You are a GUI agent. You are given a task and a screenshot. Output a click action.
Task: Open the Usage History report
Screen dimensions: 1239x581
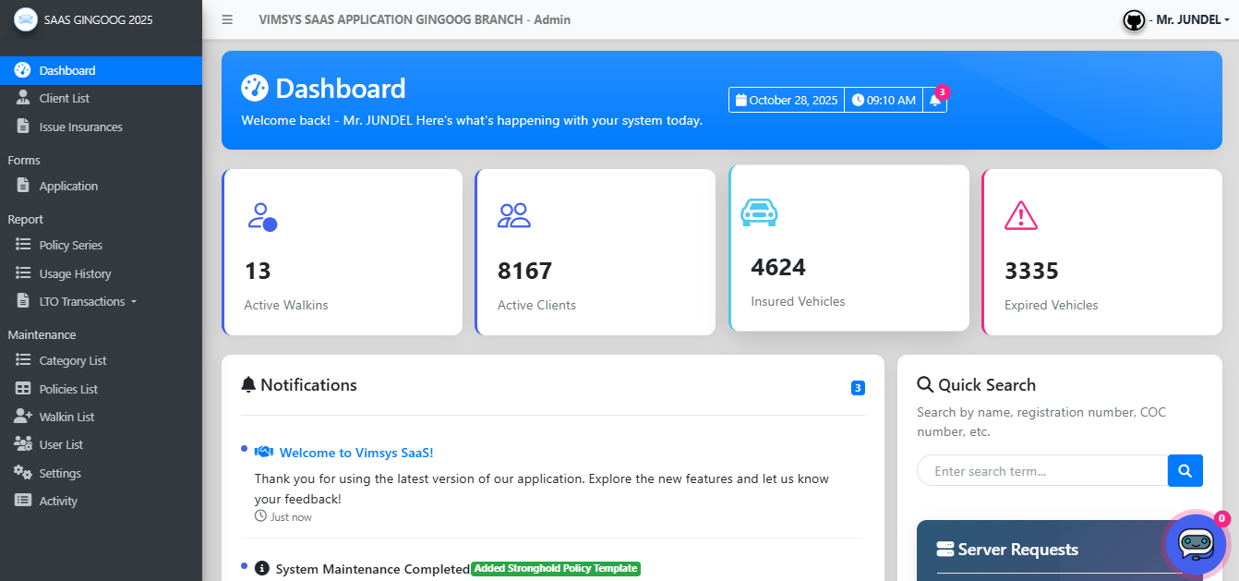73,272
